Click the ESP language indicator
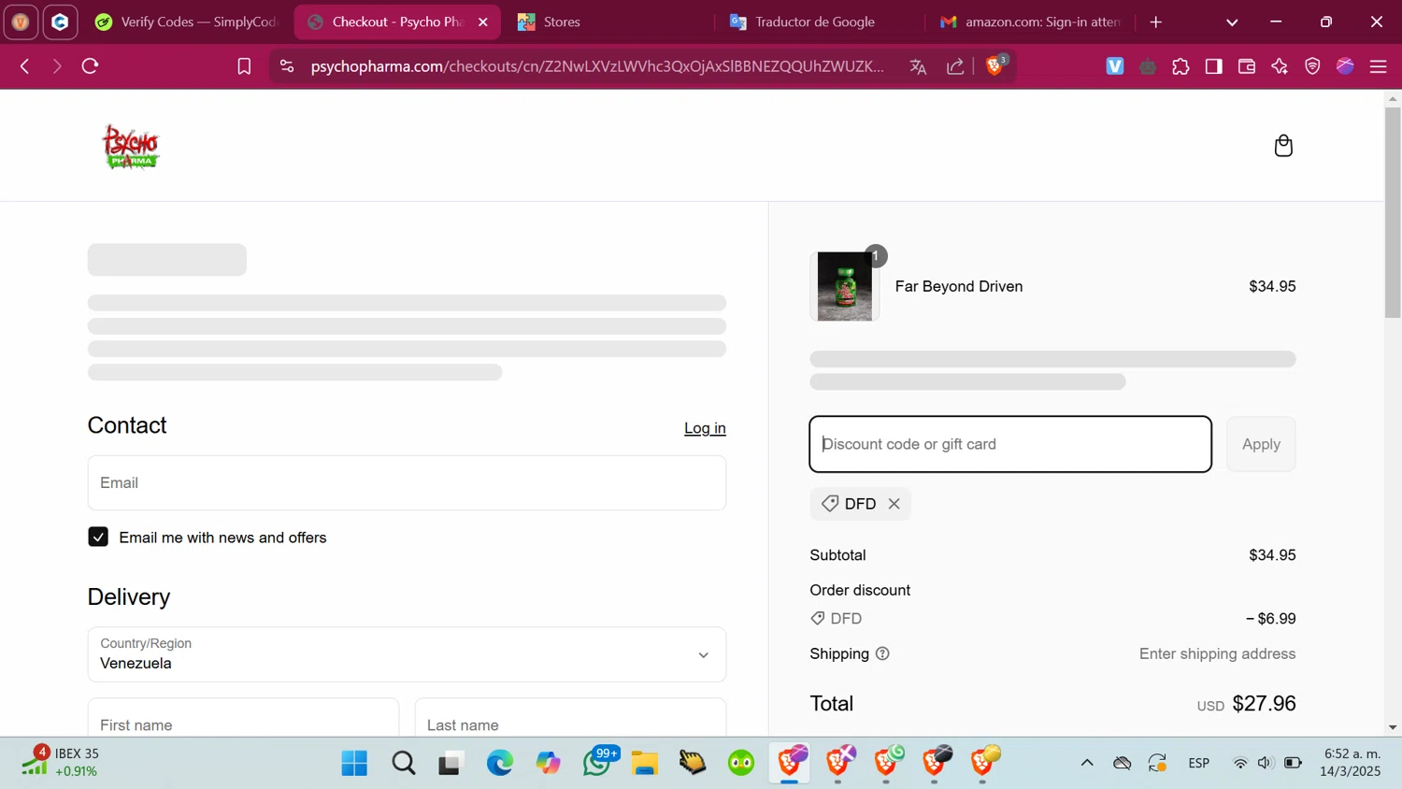The height and width of the screenshot is (789, 1402). 1199,763
